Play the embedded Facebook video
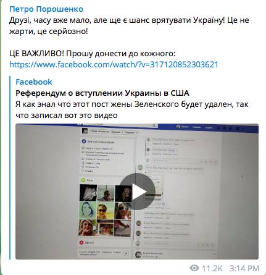This screenshot has height=275, width=266. click(x=137, y=192)
